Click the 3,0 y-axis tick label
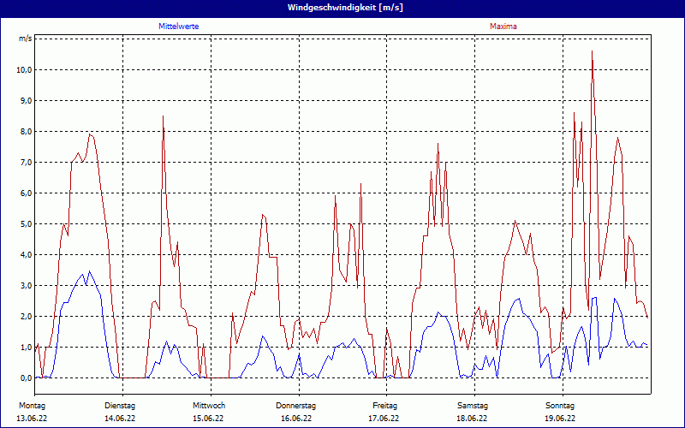The width and height of the screenshot is (685, 428). (26, 286)
